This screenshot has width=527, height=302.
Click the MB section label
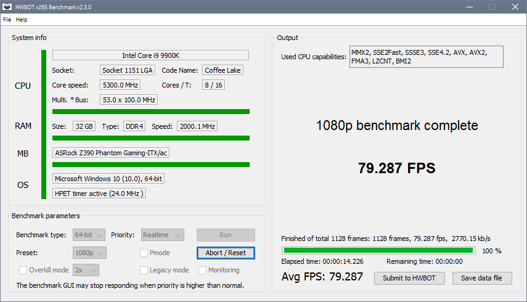click(23, 153)
